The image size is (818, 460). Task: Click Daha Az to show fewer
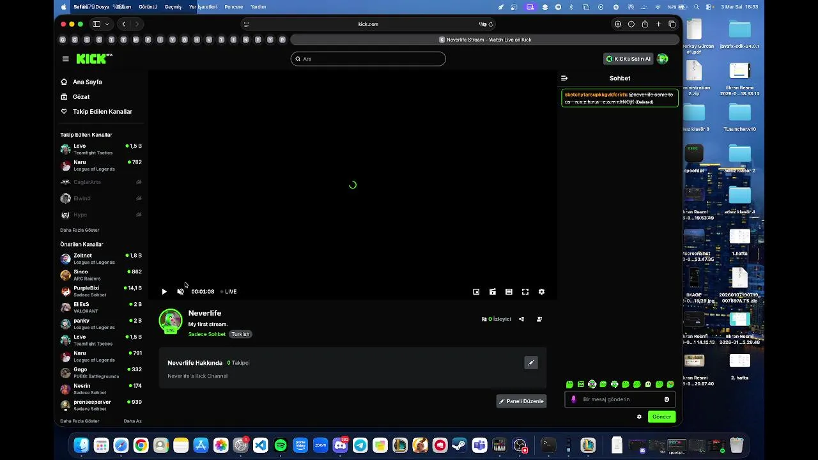pyautogui.click(x=132, y=421)
